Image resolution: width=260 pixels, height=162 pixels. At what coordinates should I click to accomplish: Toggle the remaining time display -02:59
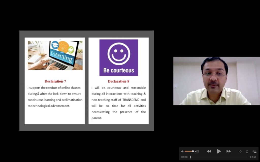[252, 157]
